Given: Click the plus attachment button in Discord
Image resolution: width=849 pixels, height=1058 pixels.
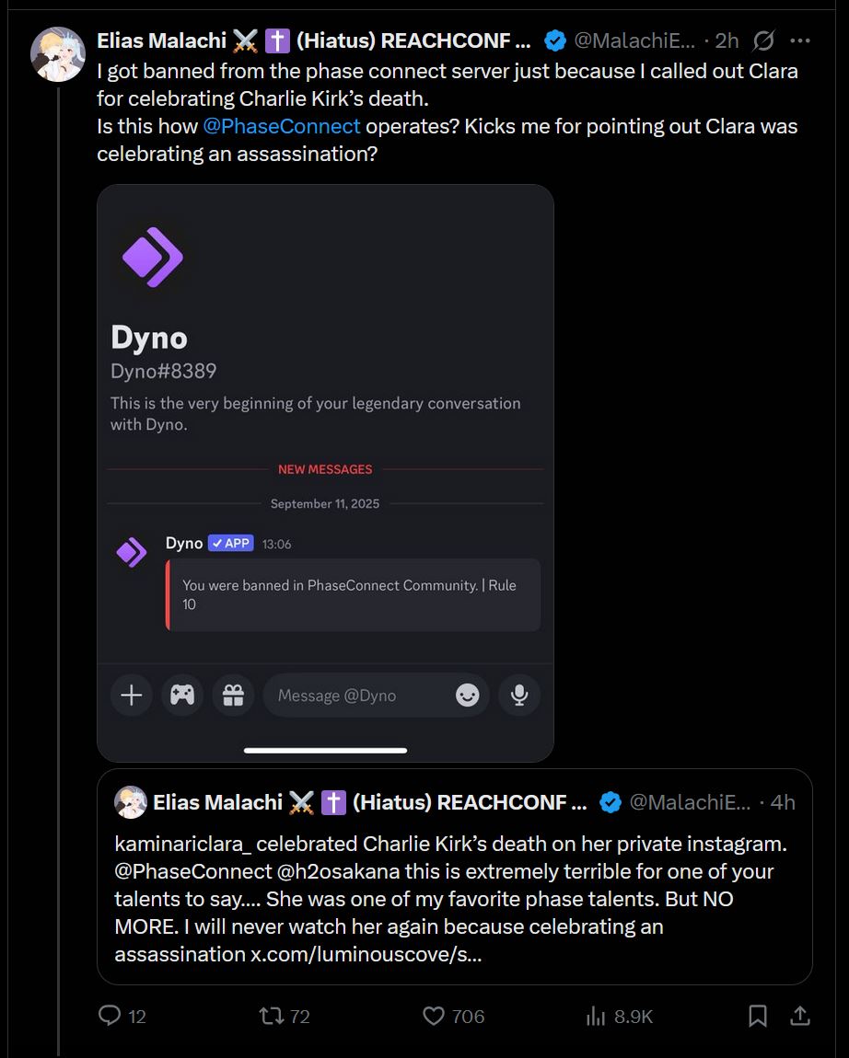Looking at the screenshot, I should [x=132, y=695].
